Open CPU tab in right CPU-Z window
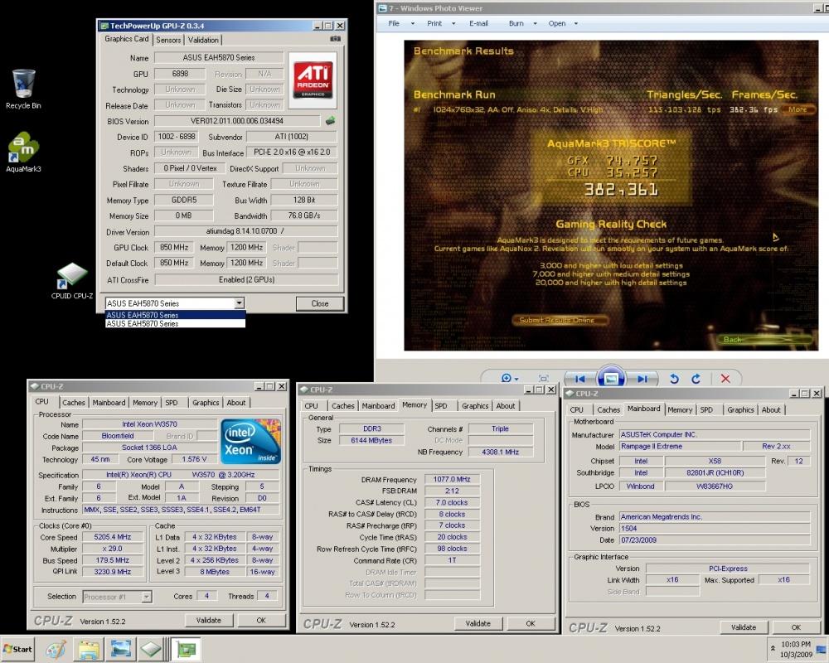This screenshot has width=829, height=663. (x=576, y=409)
